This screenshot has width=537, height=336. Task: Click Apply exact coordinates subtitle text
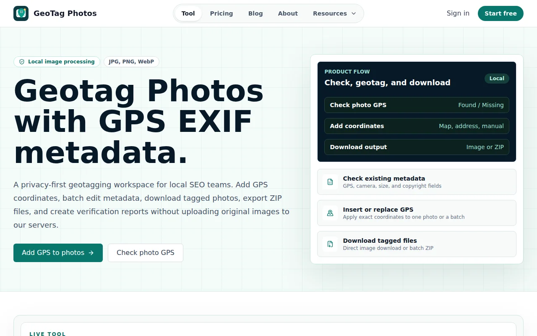pos(404,217)
